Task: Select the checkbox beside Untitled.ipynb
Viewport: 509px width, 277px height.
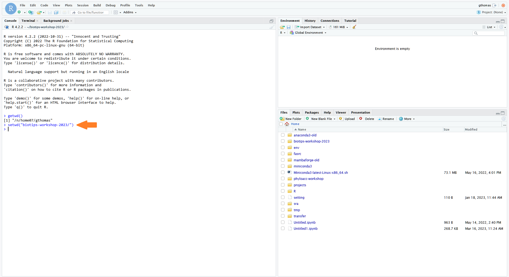Action: 282,222
